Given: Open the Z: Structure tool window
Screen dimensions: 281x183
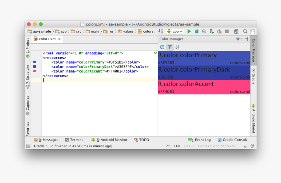Looking at the screenshot, I should coord(27,77).
